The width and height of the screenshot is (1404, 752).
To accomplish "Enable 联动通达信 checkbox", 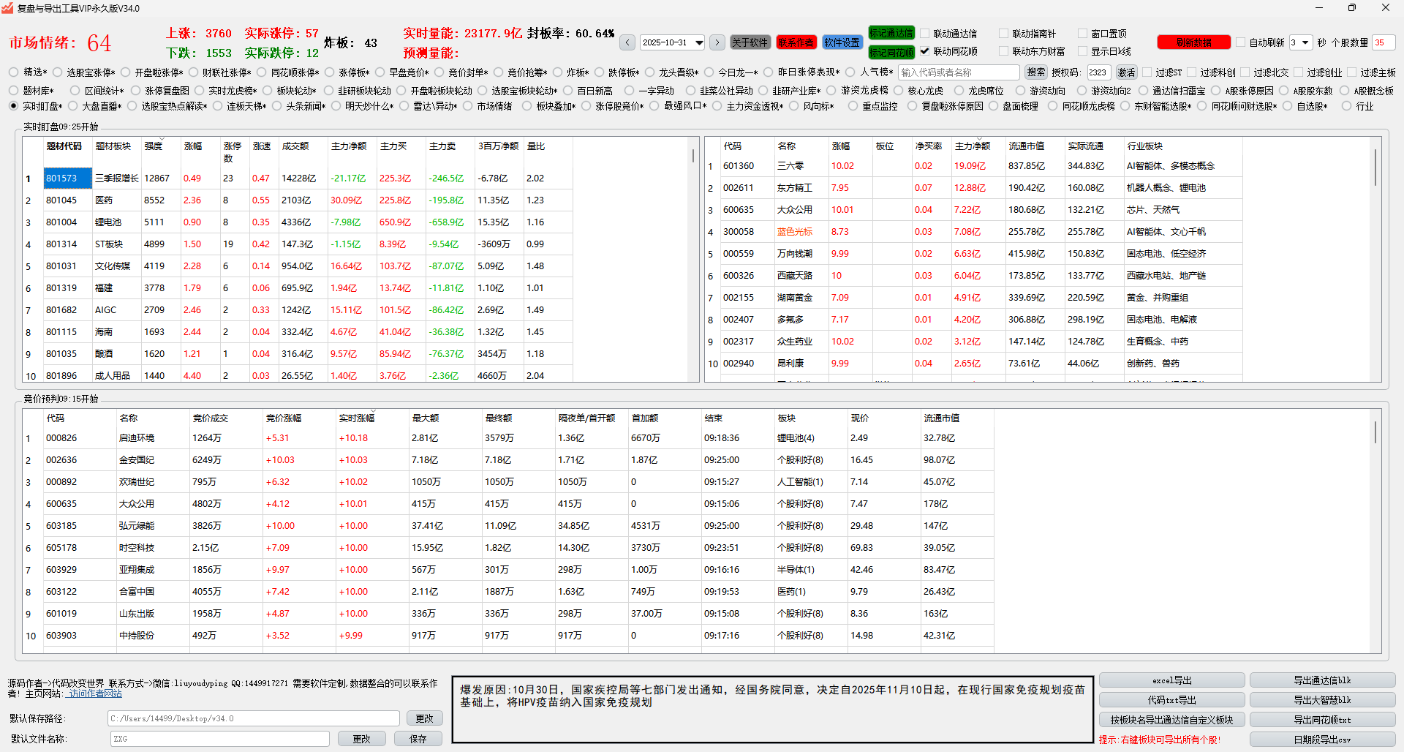I will [x=925, y=34].
